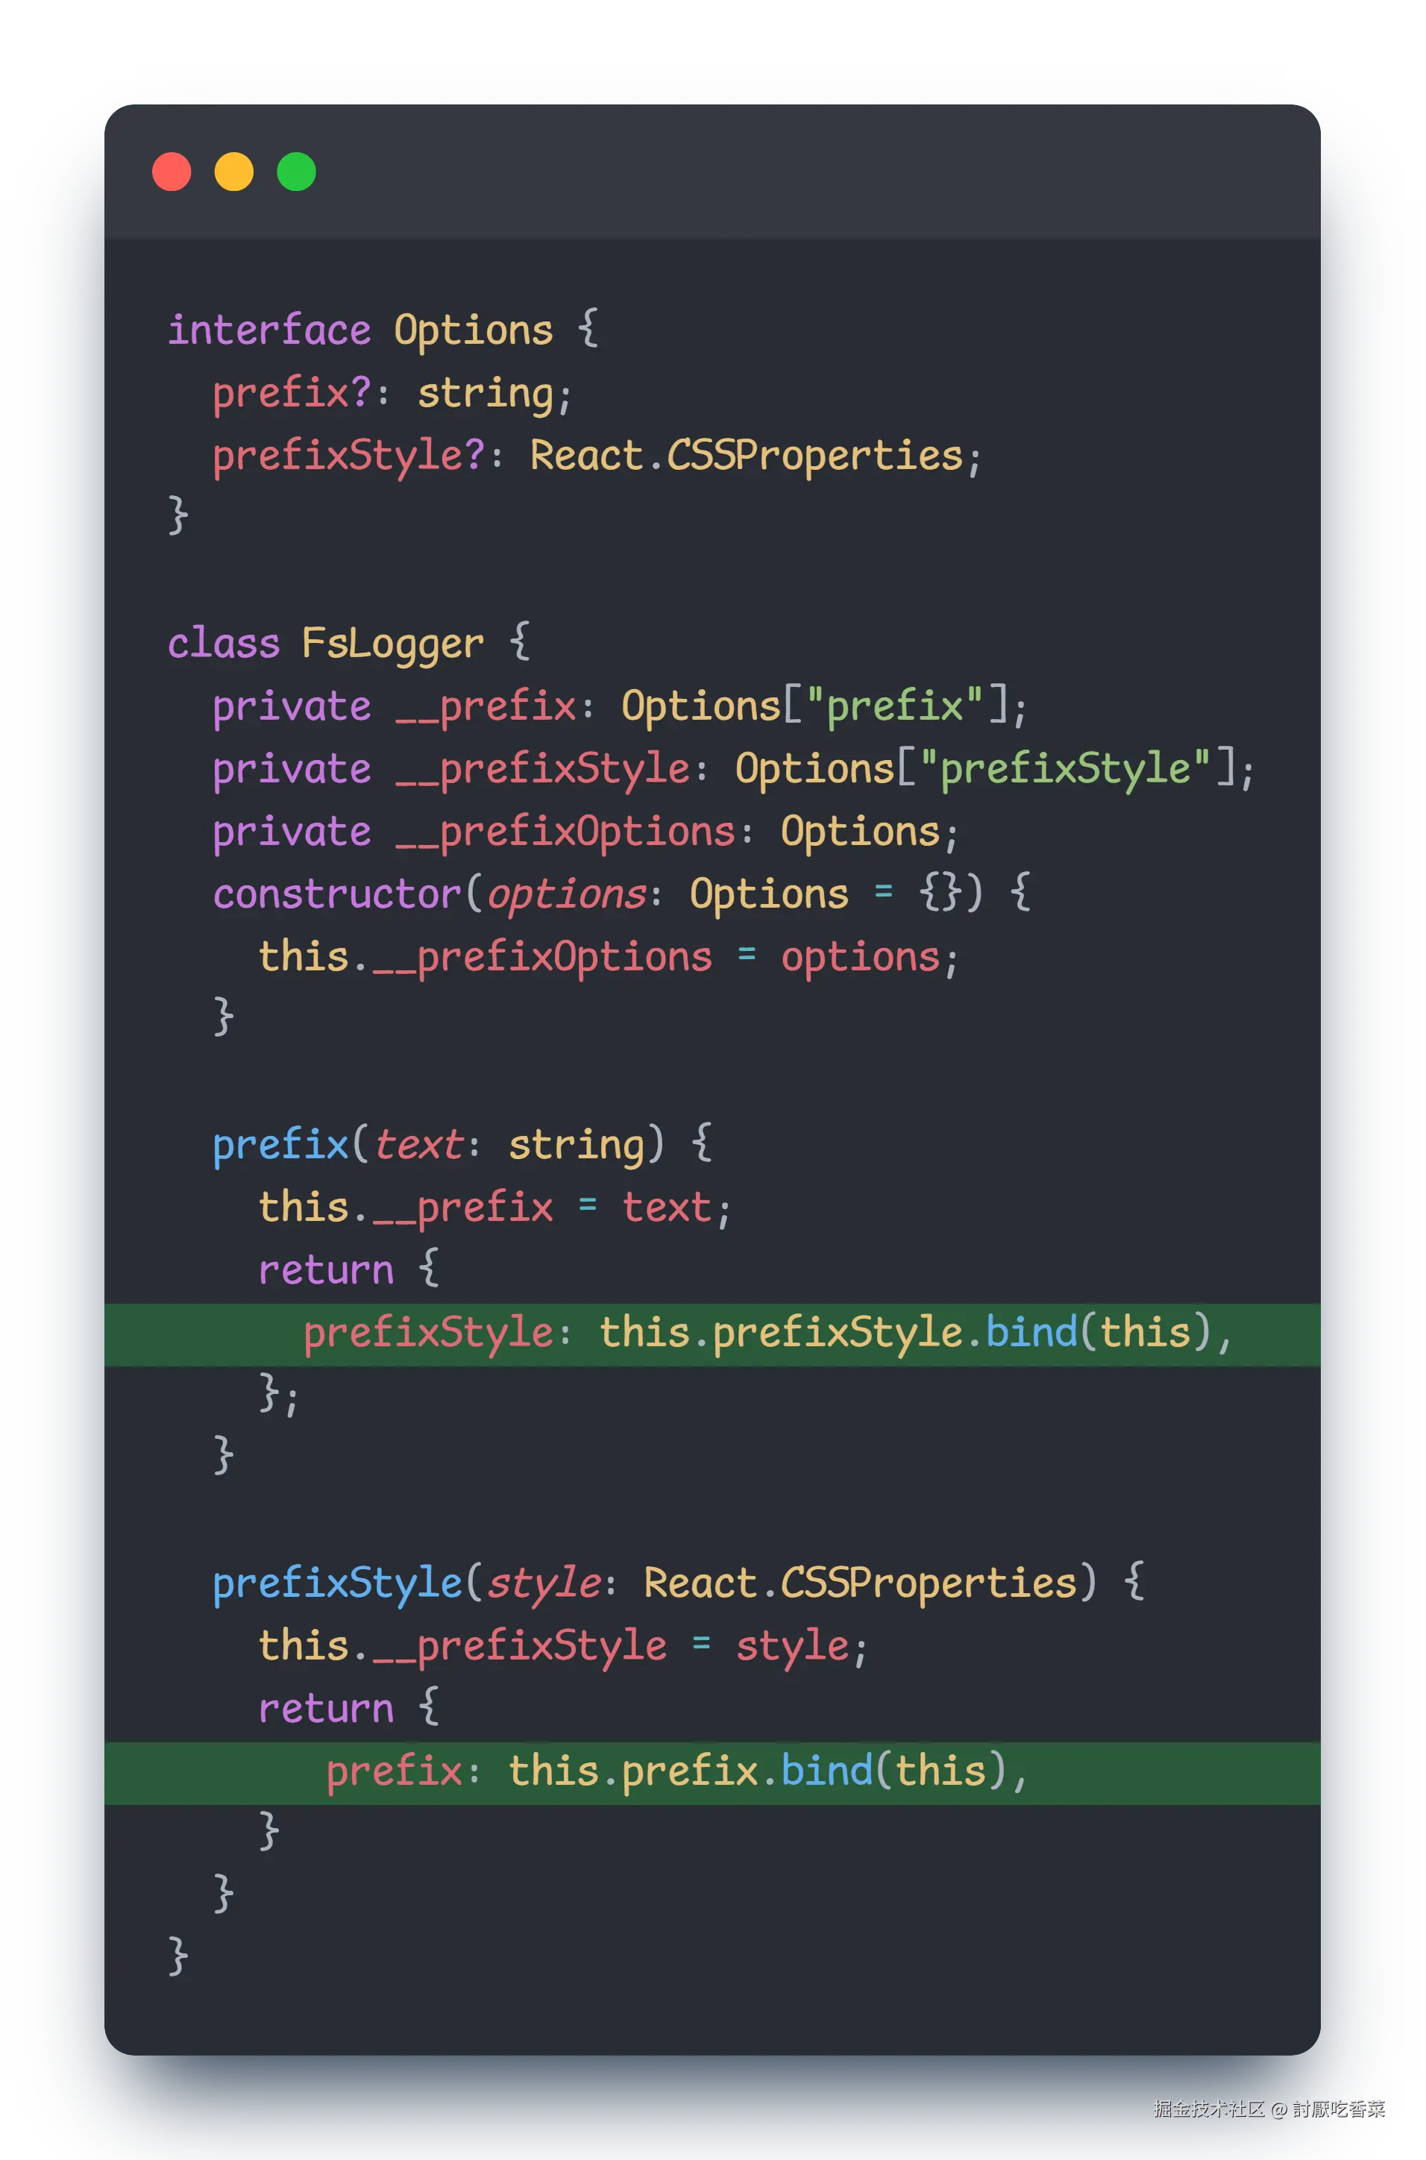Click the 'interface' keyword
The image size is (1426, 2160).
[269, 329]
